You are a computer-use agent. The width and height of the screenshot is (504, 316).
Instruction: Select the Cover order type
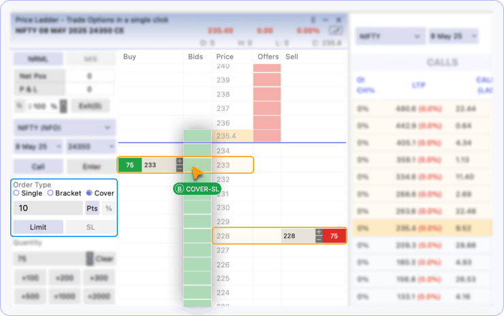pyautogui.click(x=90, y=193)
